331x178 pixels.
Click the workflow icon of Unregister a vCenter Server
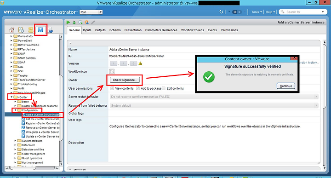coord(23,132)
